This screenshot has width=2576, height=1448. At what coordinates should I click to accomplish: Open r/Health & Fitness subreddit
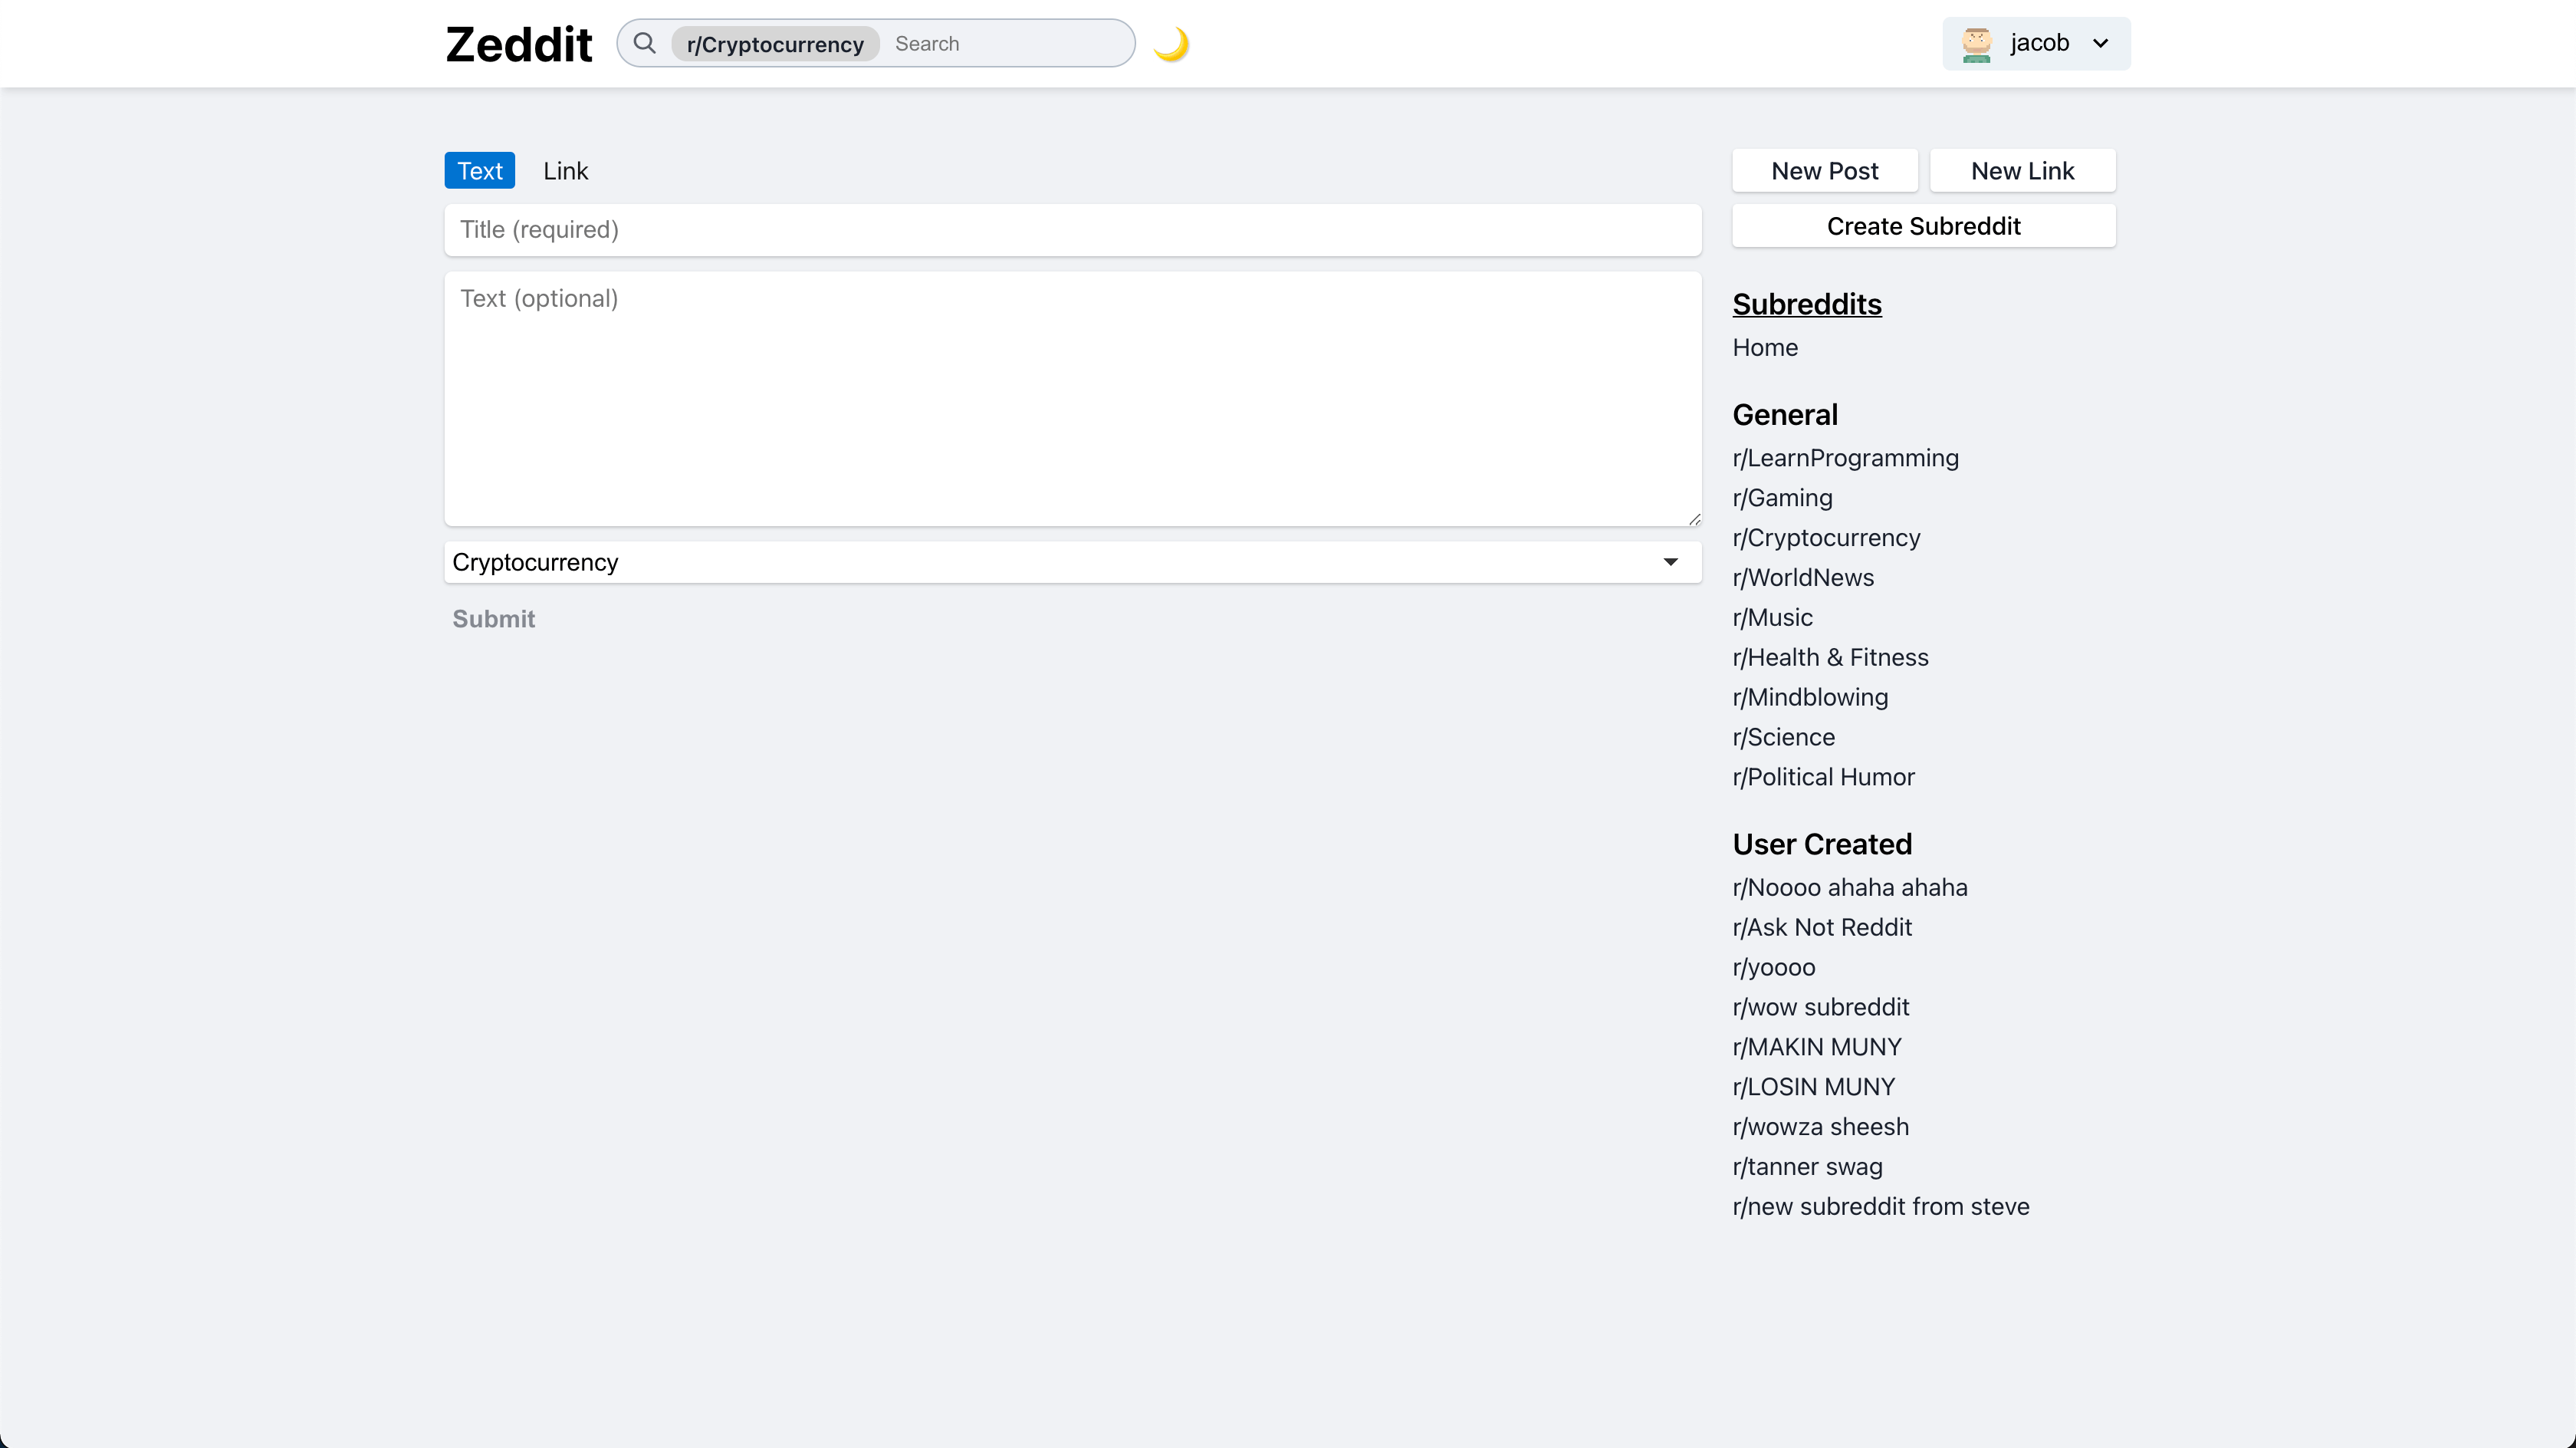[1830, 657]
